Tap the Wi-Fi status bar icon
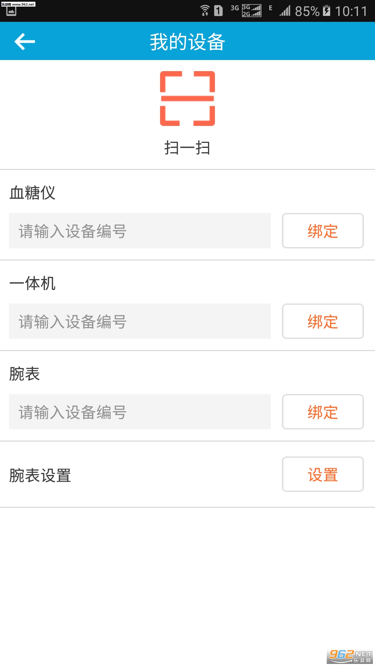The height and width of the screenshot is (666, 375). tap(205, 11)
